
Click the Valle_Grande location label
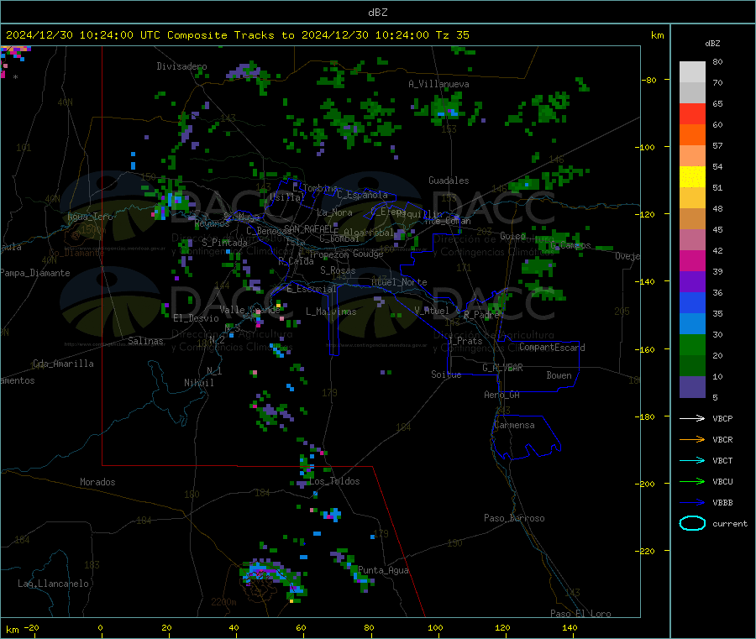[249, 310]
